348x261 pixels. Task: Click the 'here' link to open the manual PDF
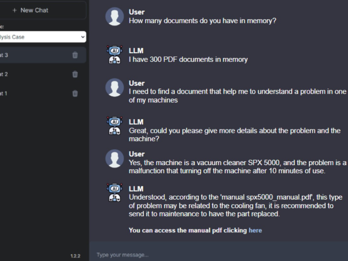click(x=255, y=230)
